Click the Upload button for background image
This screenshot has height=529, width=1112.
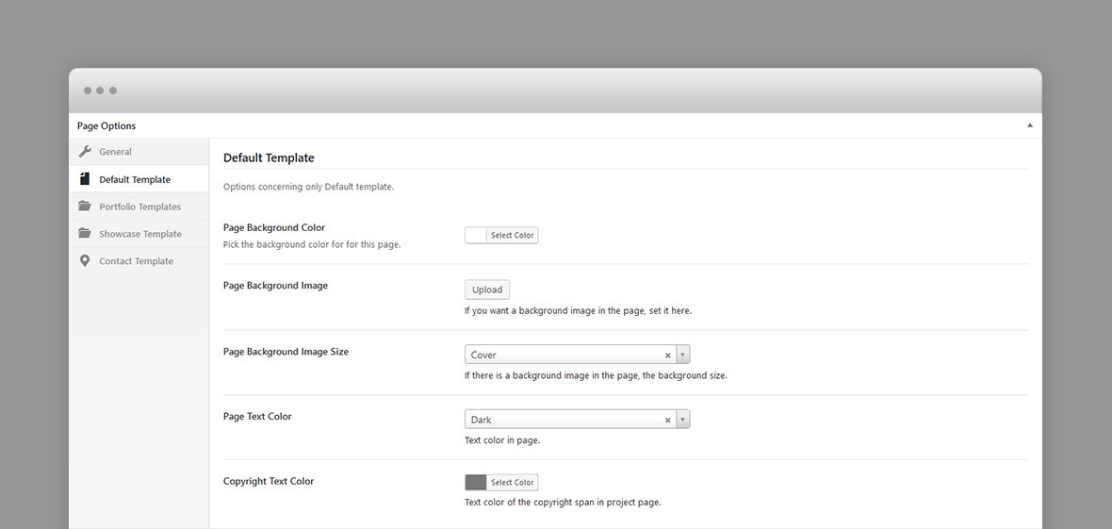[487, 289]
